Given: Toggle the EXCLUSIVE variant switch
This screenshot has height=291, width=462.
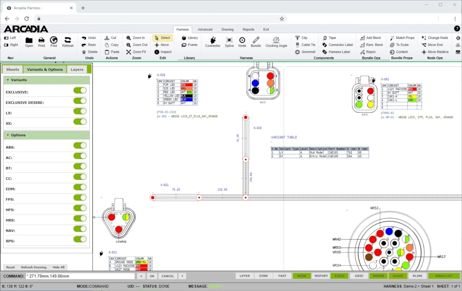Looking at the screenshot, I should (80, 91).
